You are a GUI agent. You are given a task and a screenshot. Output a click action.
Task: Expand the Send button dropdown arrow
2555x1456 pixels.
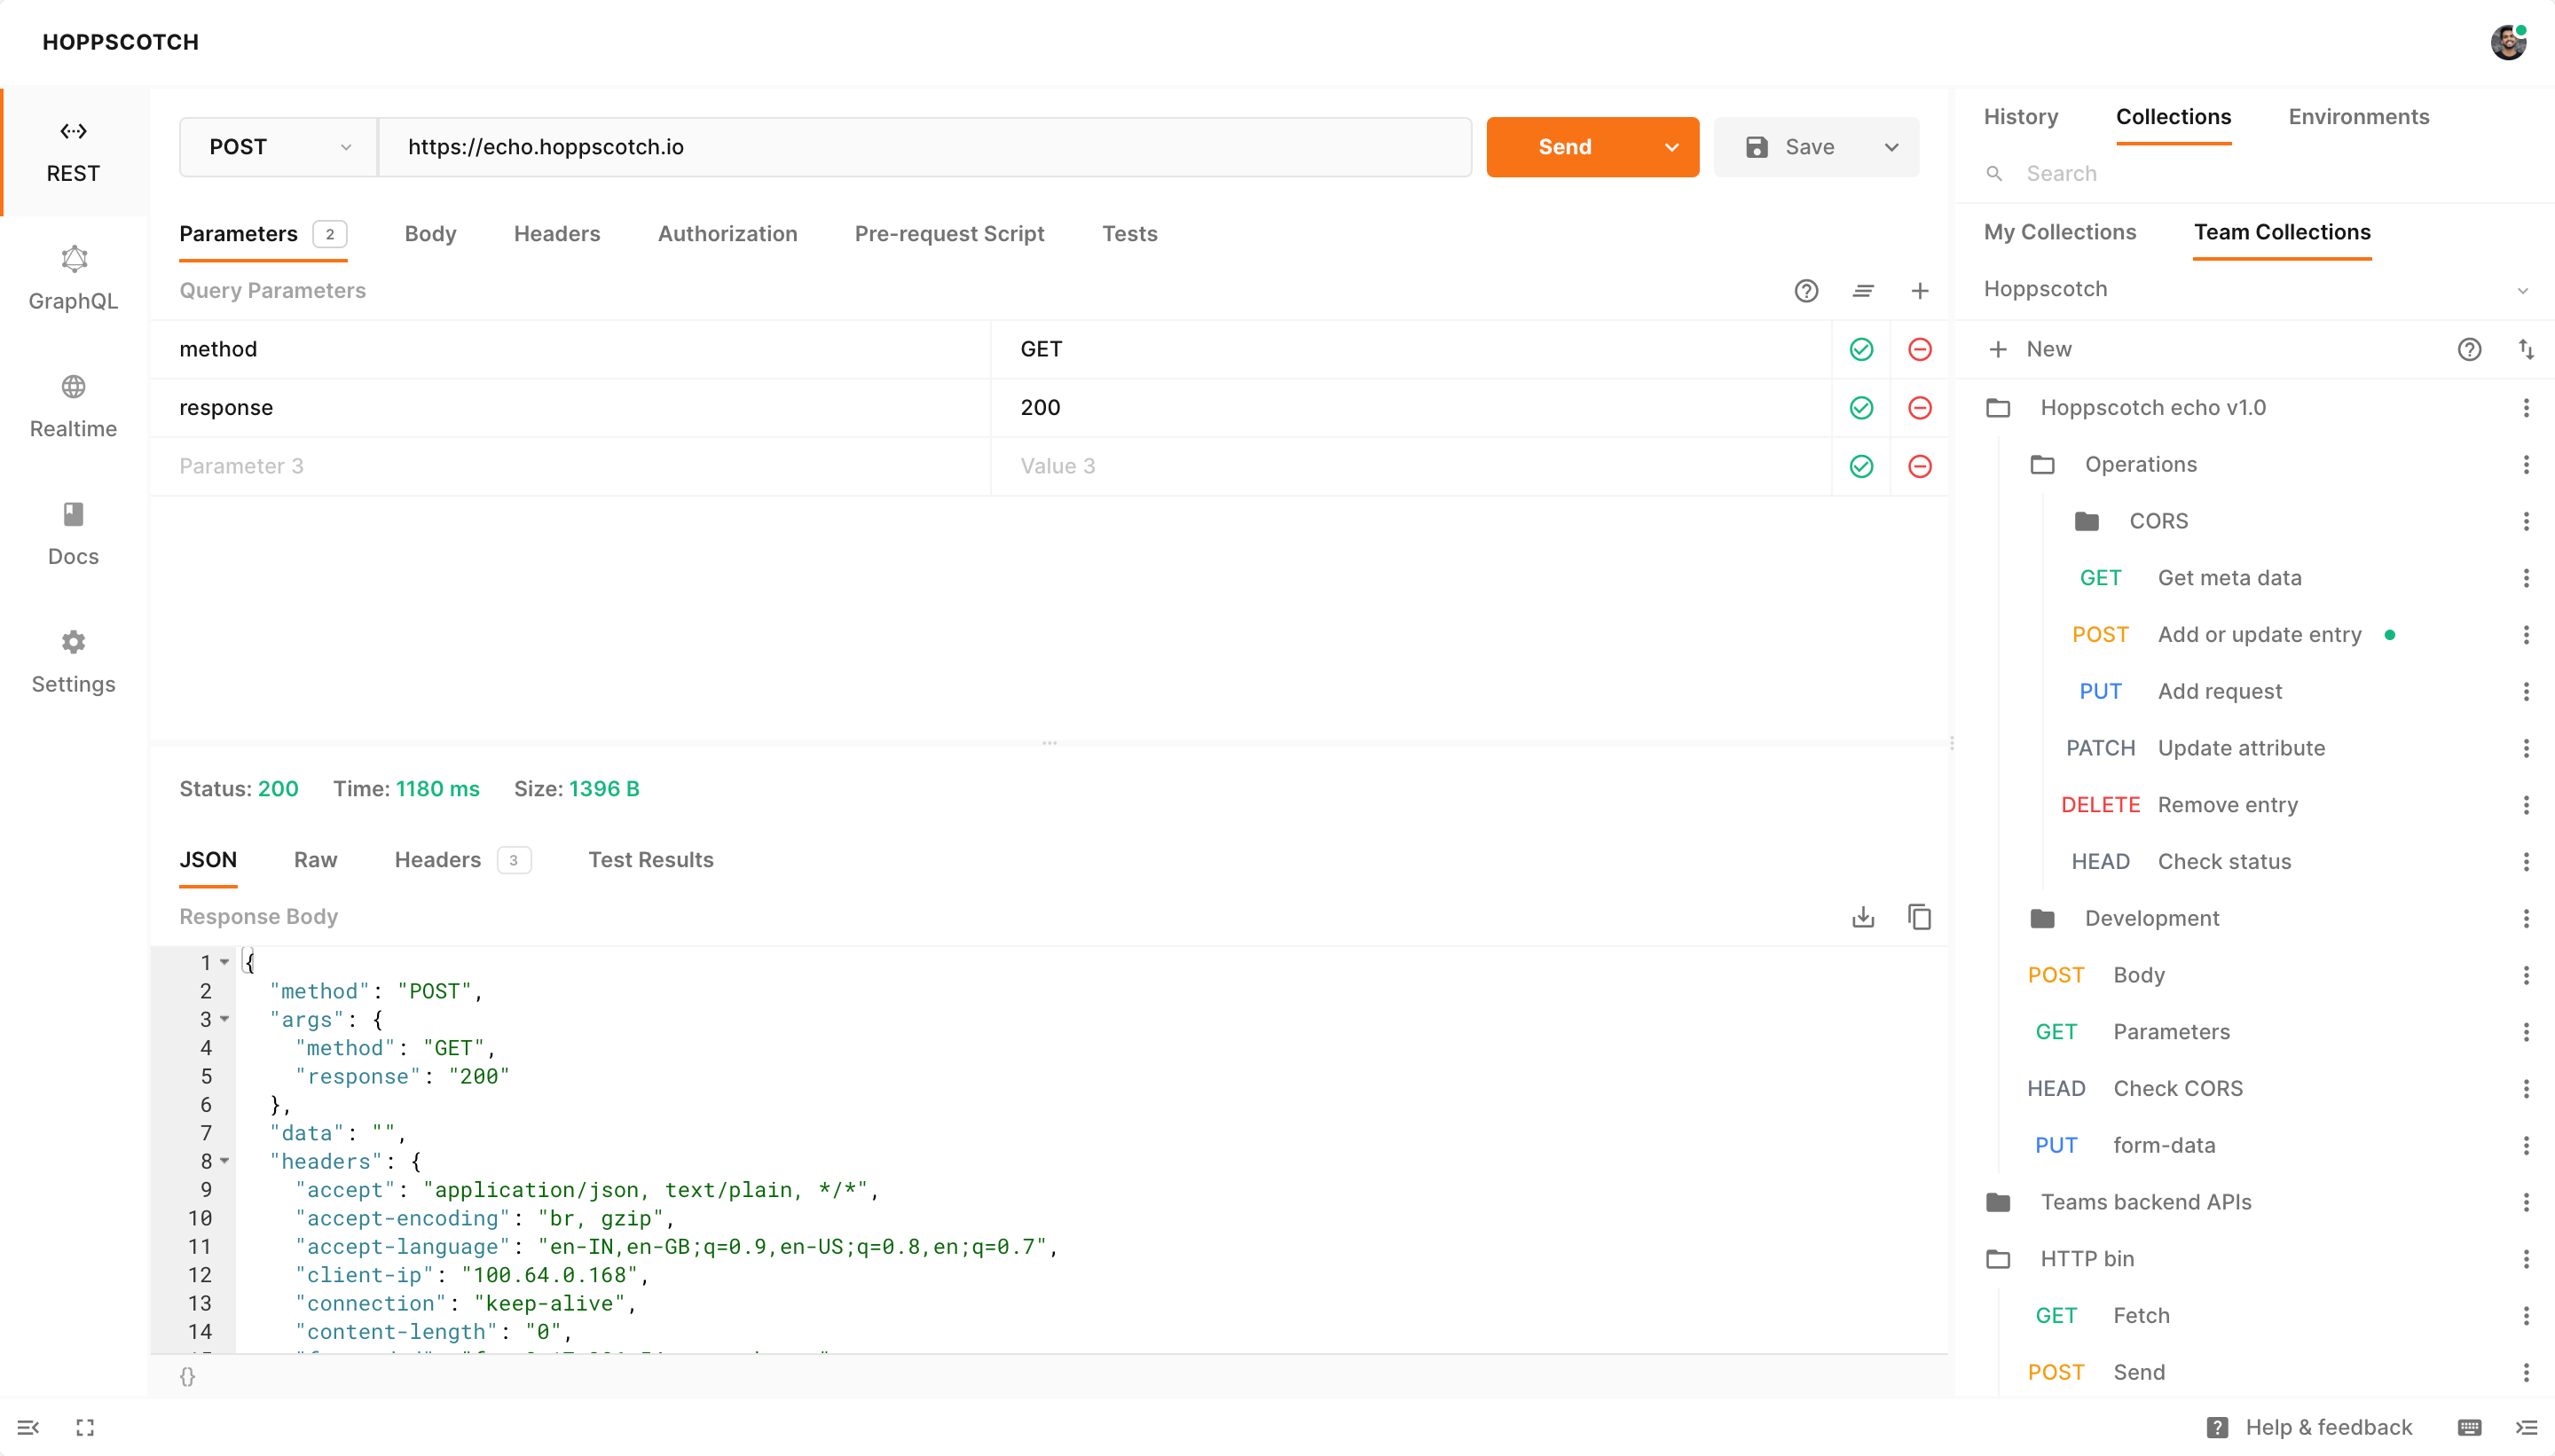point(1671,147)
